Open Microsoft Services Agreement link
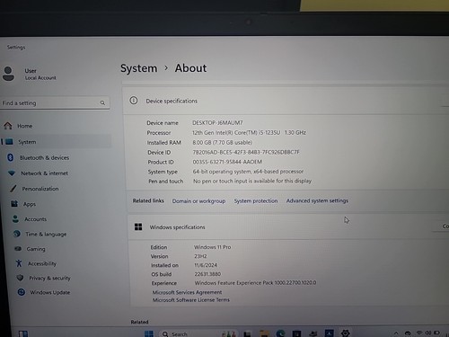Screen dimensions: 449x337 pos(187,292)
